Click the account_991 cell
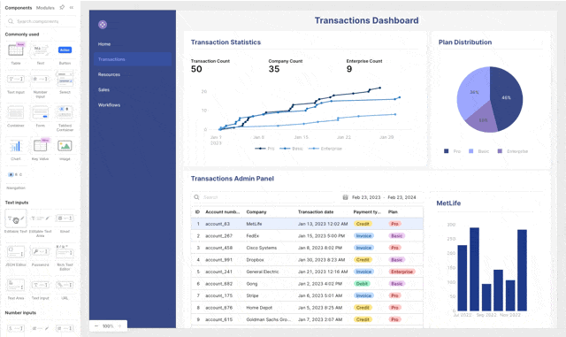The height and width of the screenshot is (337, 566). [x=218, y=260]
